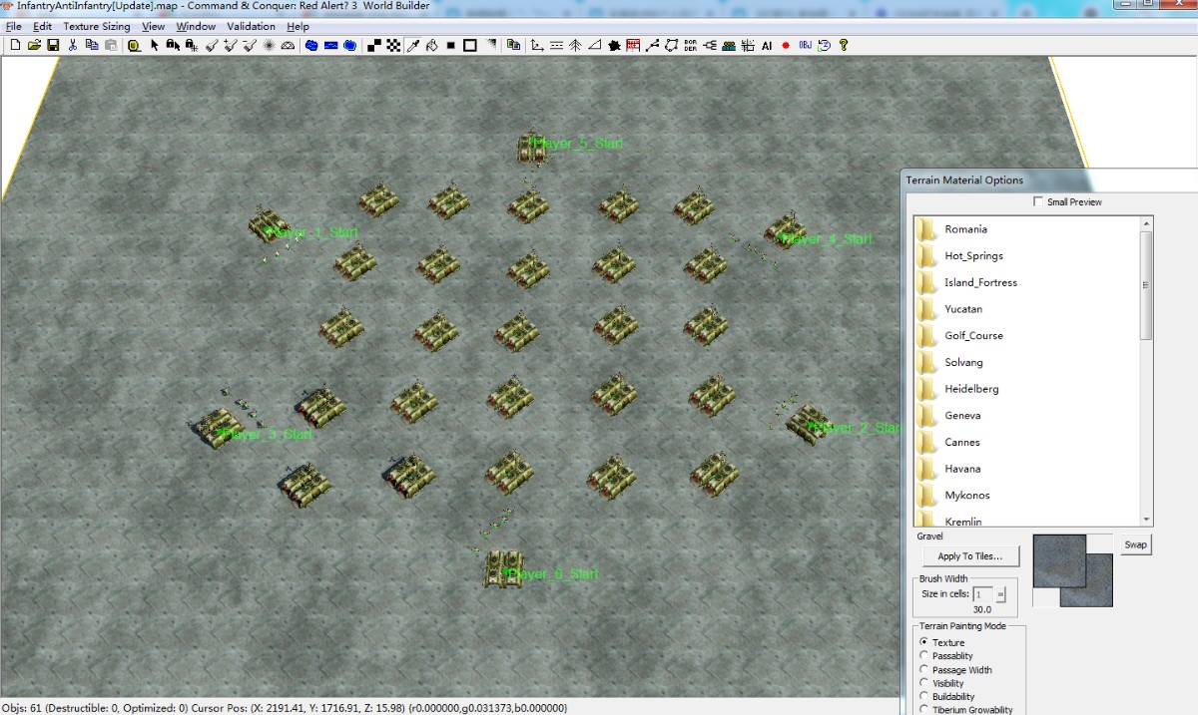Click the Swap textures button

point(1136,544)
